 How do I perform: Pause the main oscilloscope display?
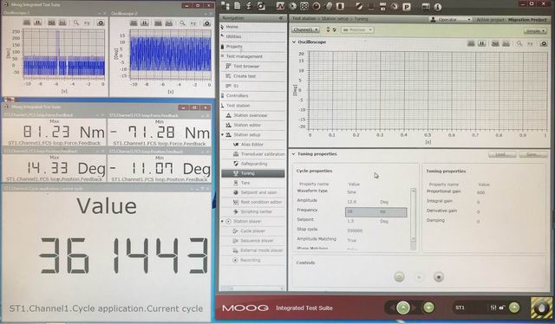click(x=482, y=43)
